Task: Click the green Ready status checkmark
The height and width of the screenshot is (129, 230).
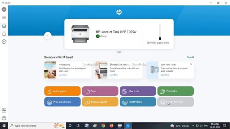Action: (x=98, y=36)
